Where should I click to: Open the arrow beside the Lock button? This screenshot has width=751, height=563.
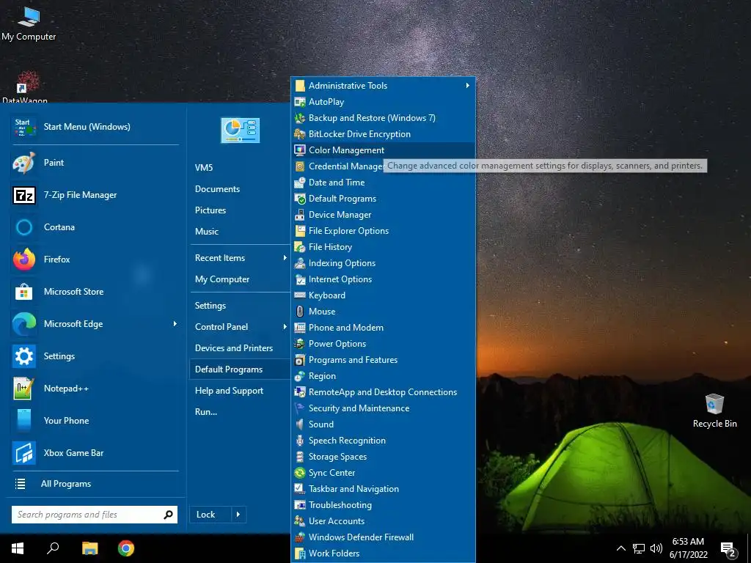tap(238, 515)
